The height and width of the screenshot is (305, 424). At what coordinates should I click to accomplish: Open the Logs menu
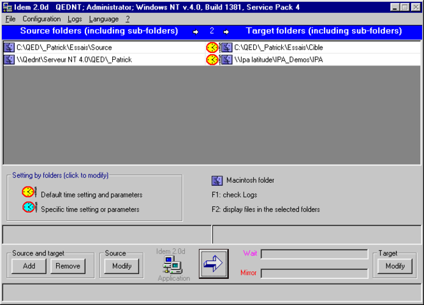pyautogui.click(x=75, y=19)
